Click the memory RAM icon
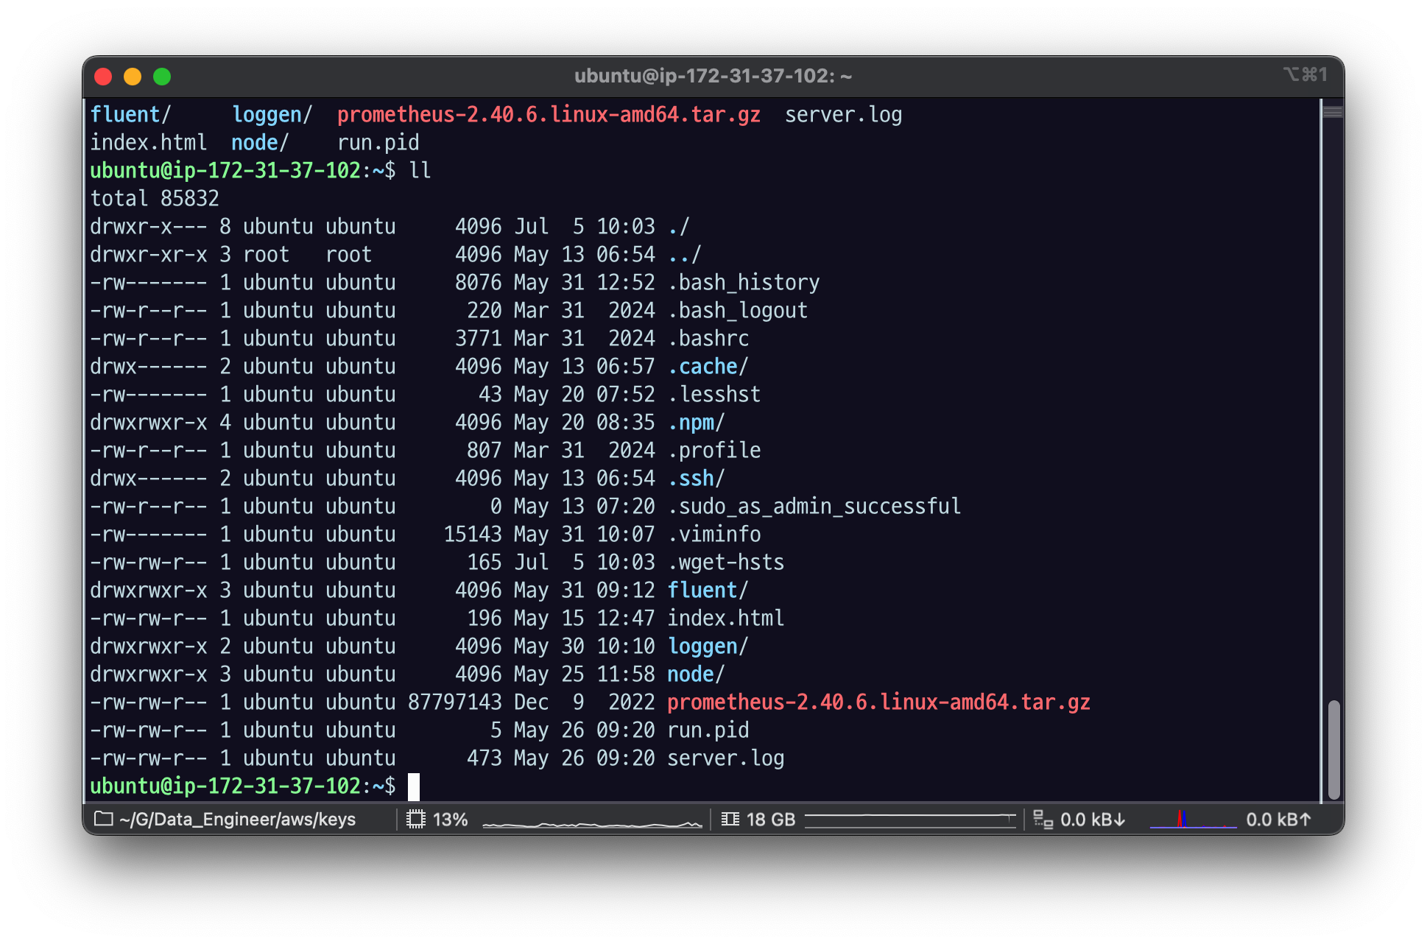This screenshot has height=944, width=1427. pyautogui.click(x=730, y=819)
